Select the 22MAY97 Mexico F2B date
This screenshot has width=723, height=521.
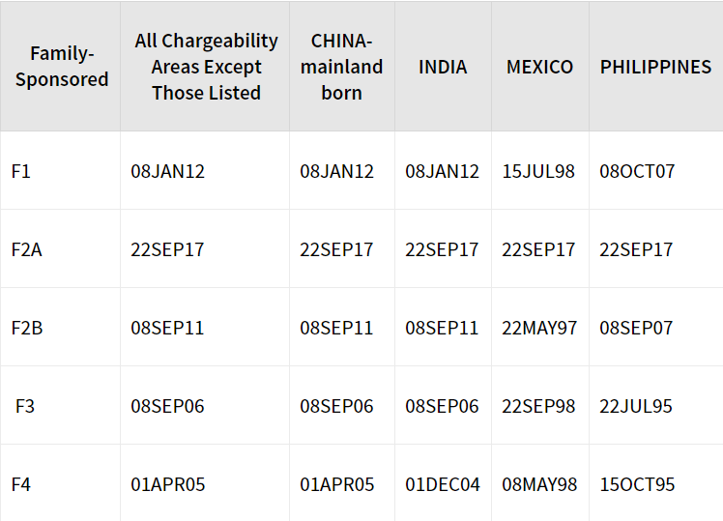(539, 328)
